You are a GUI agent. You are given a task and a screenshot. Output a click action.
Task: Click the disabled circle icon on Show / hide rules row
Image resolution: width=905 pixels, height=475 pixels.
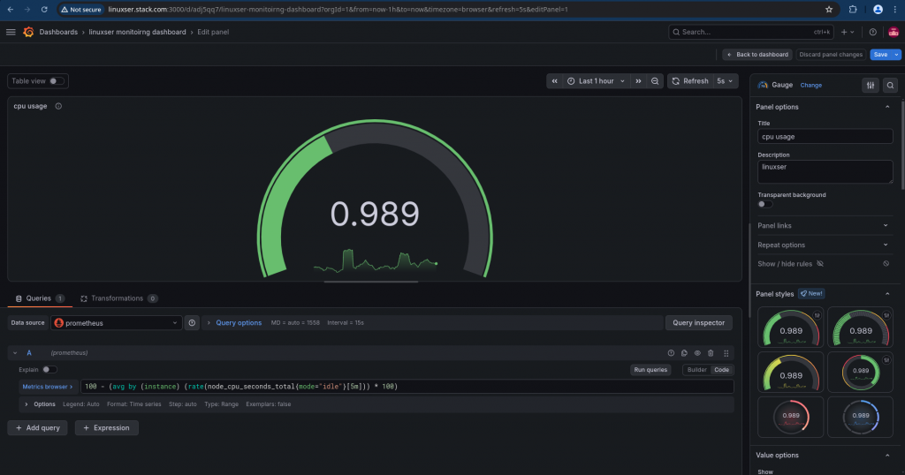tap(886, 263)
